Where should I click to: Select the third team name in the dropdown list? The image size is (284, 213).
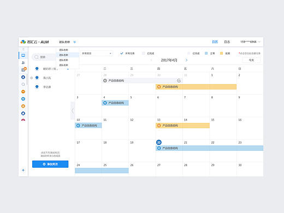tap(67, 60)
